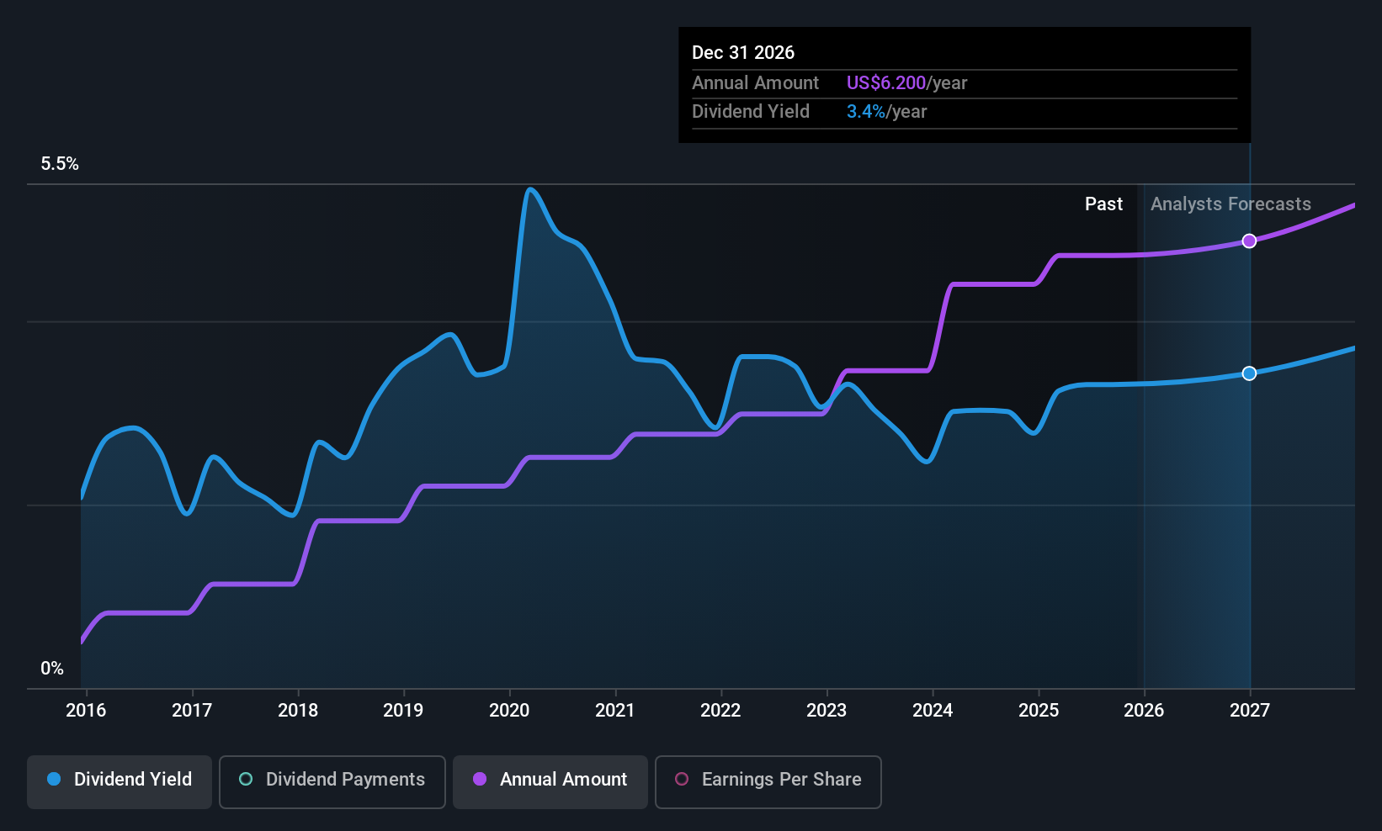1382x831 pixels.
Task: Toggle Earnings Per Share visibility
Action: (x=768, y=781)
